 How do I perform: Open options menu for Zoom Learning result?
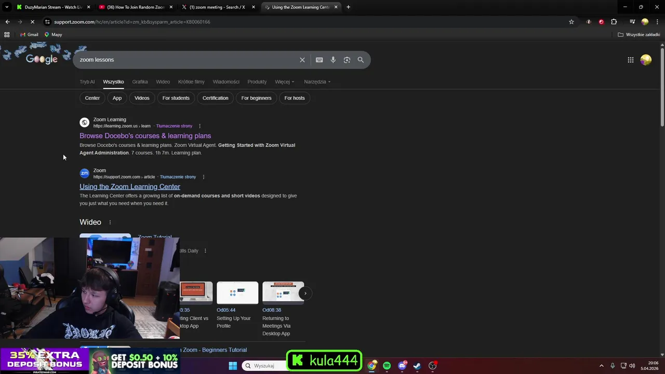click(x=199, y=126)
